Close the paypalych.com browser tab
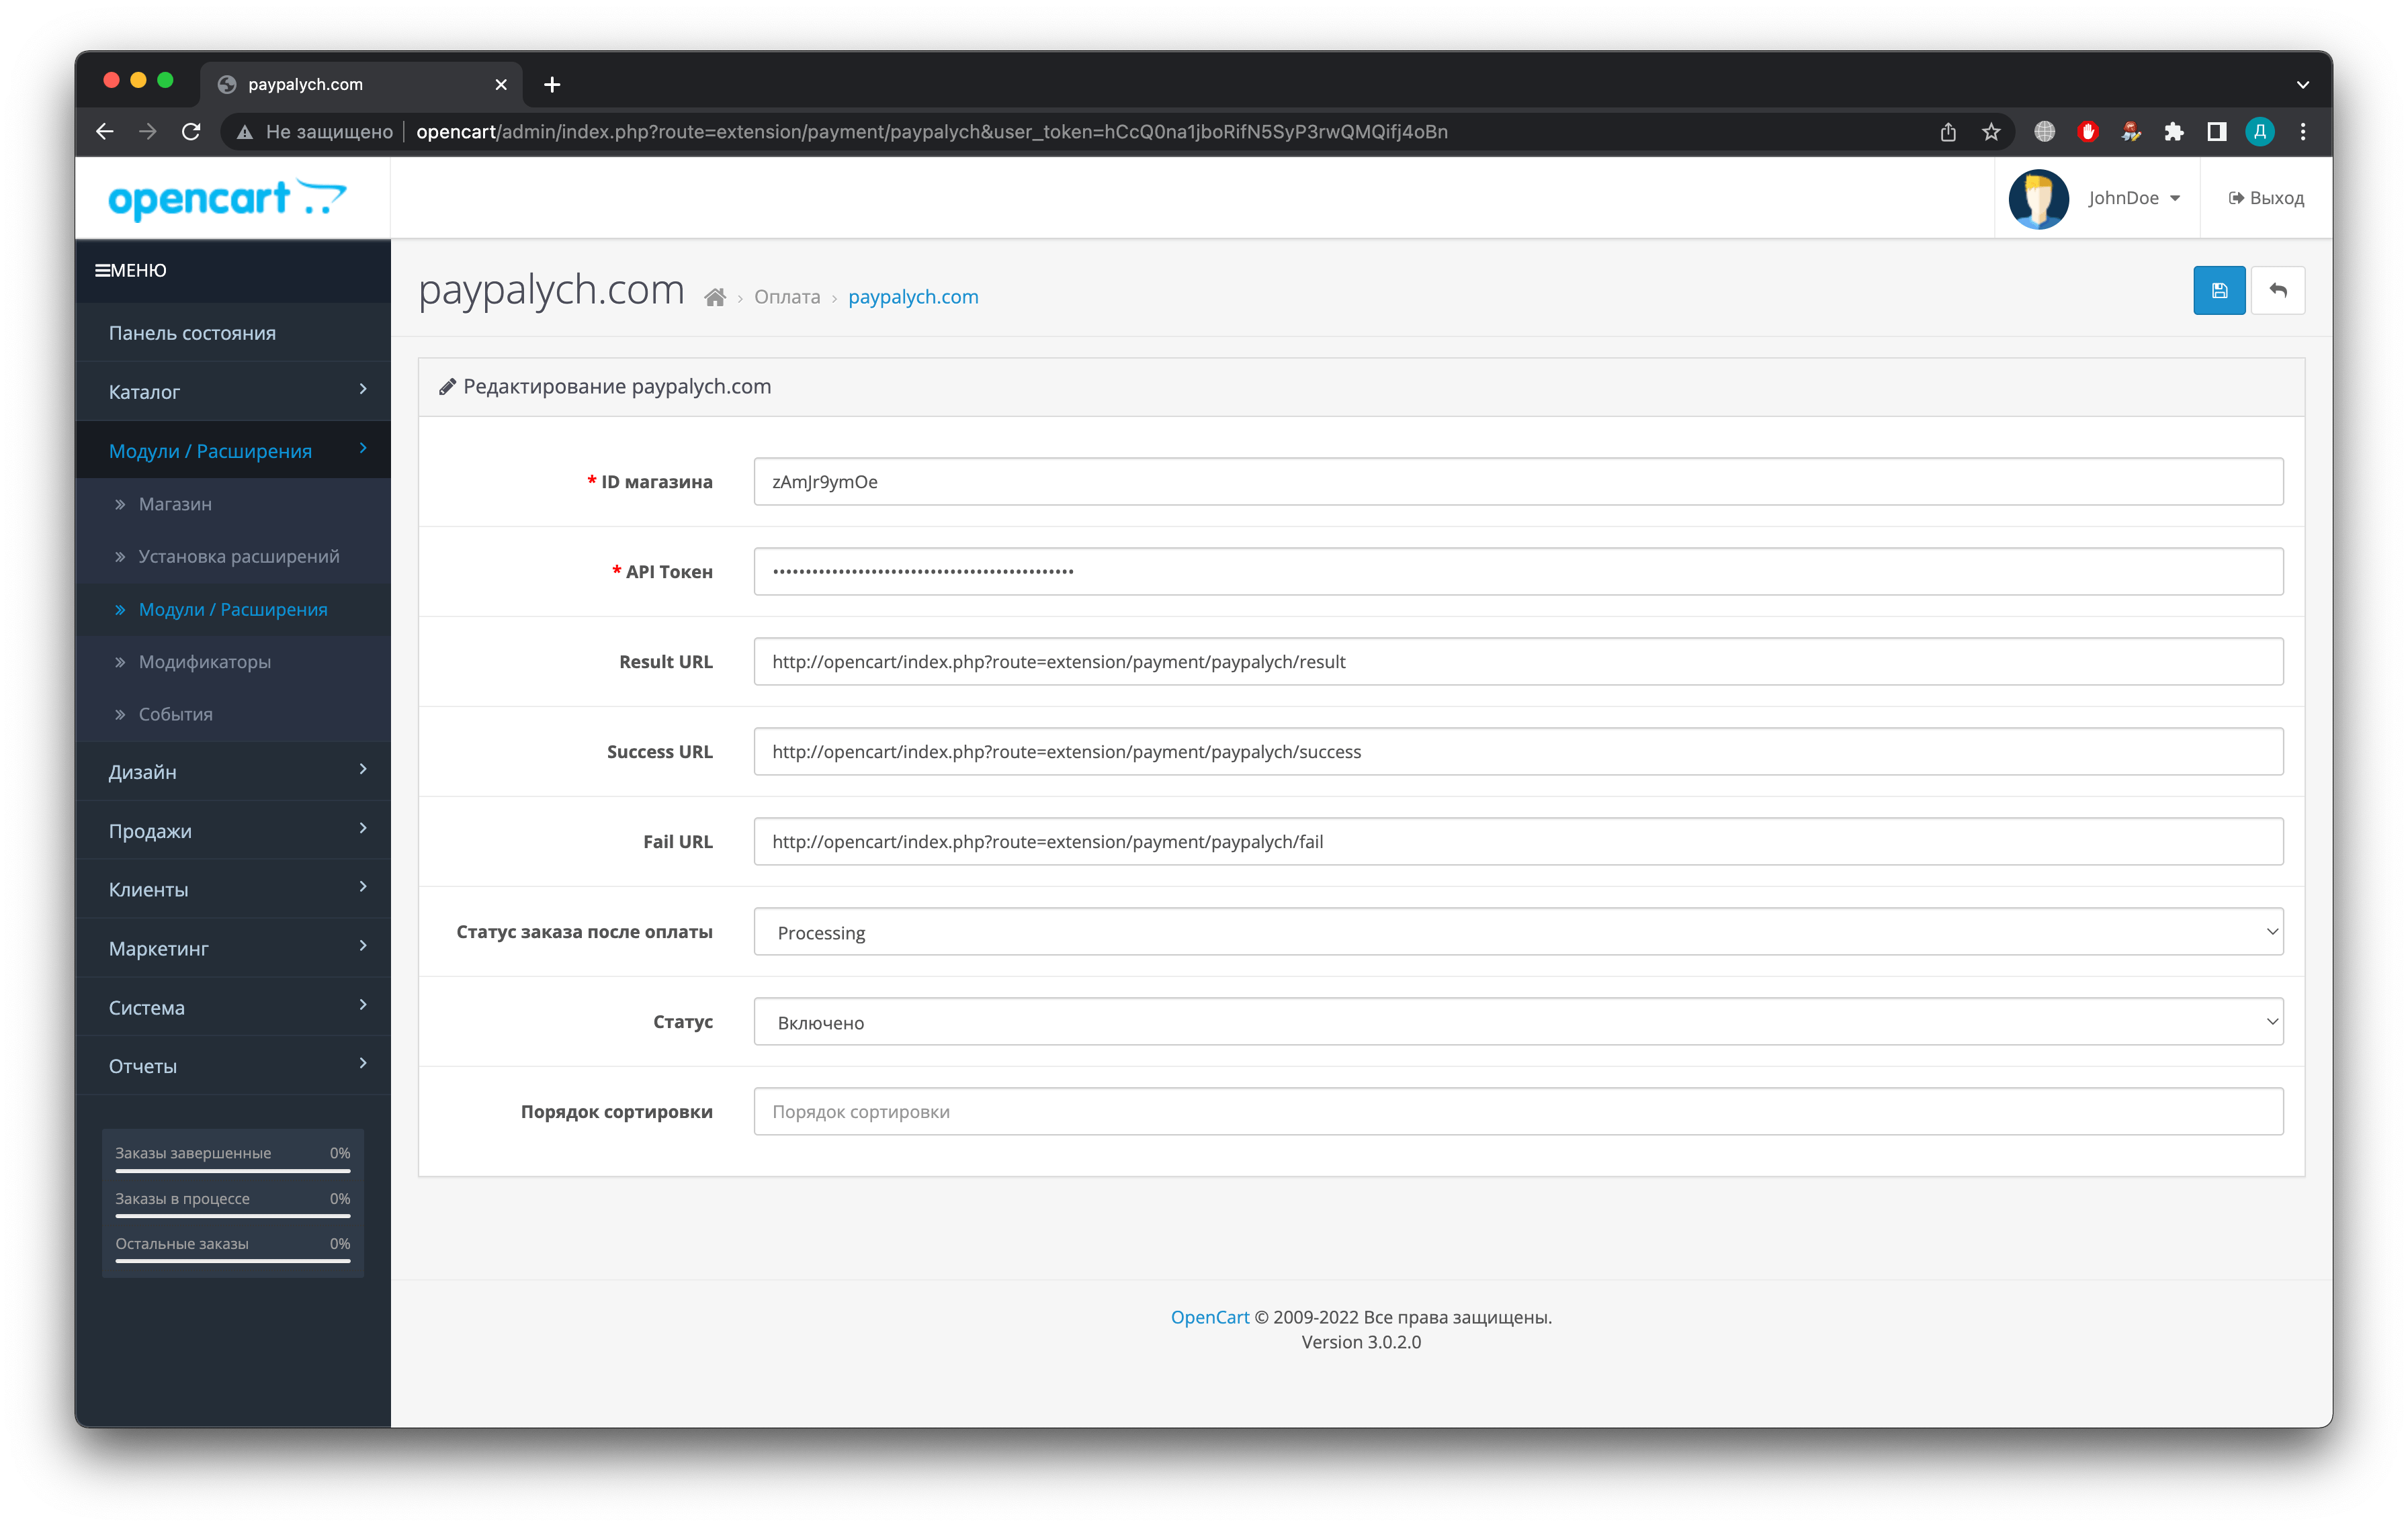Screen dimensions: 2408x1527 (x=501, y=85)
